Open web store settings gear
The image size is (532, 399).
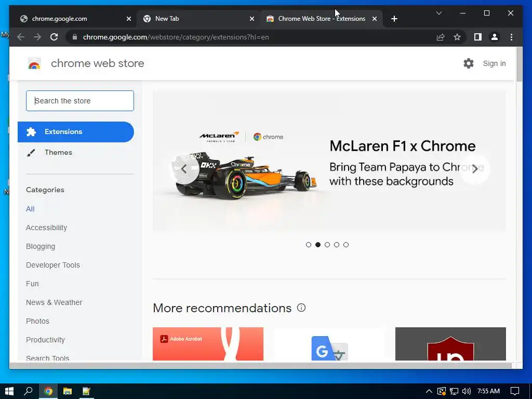(x=469, y=63)
